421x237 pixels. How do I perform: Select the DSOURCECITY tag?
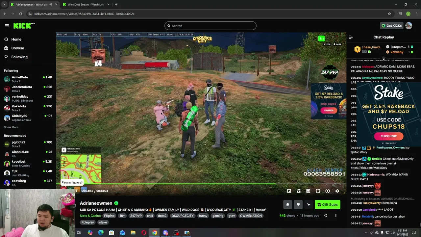[x=183, y=216]
